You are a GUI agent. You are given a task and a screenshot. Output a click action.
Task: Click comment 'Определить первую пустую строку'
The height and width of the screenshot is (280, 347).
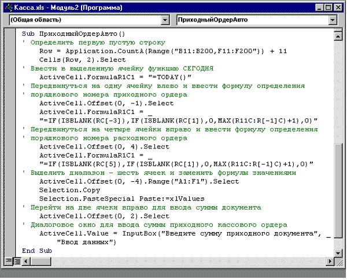[x=98, y=42]
